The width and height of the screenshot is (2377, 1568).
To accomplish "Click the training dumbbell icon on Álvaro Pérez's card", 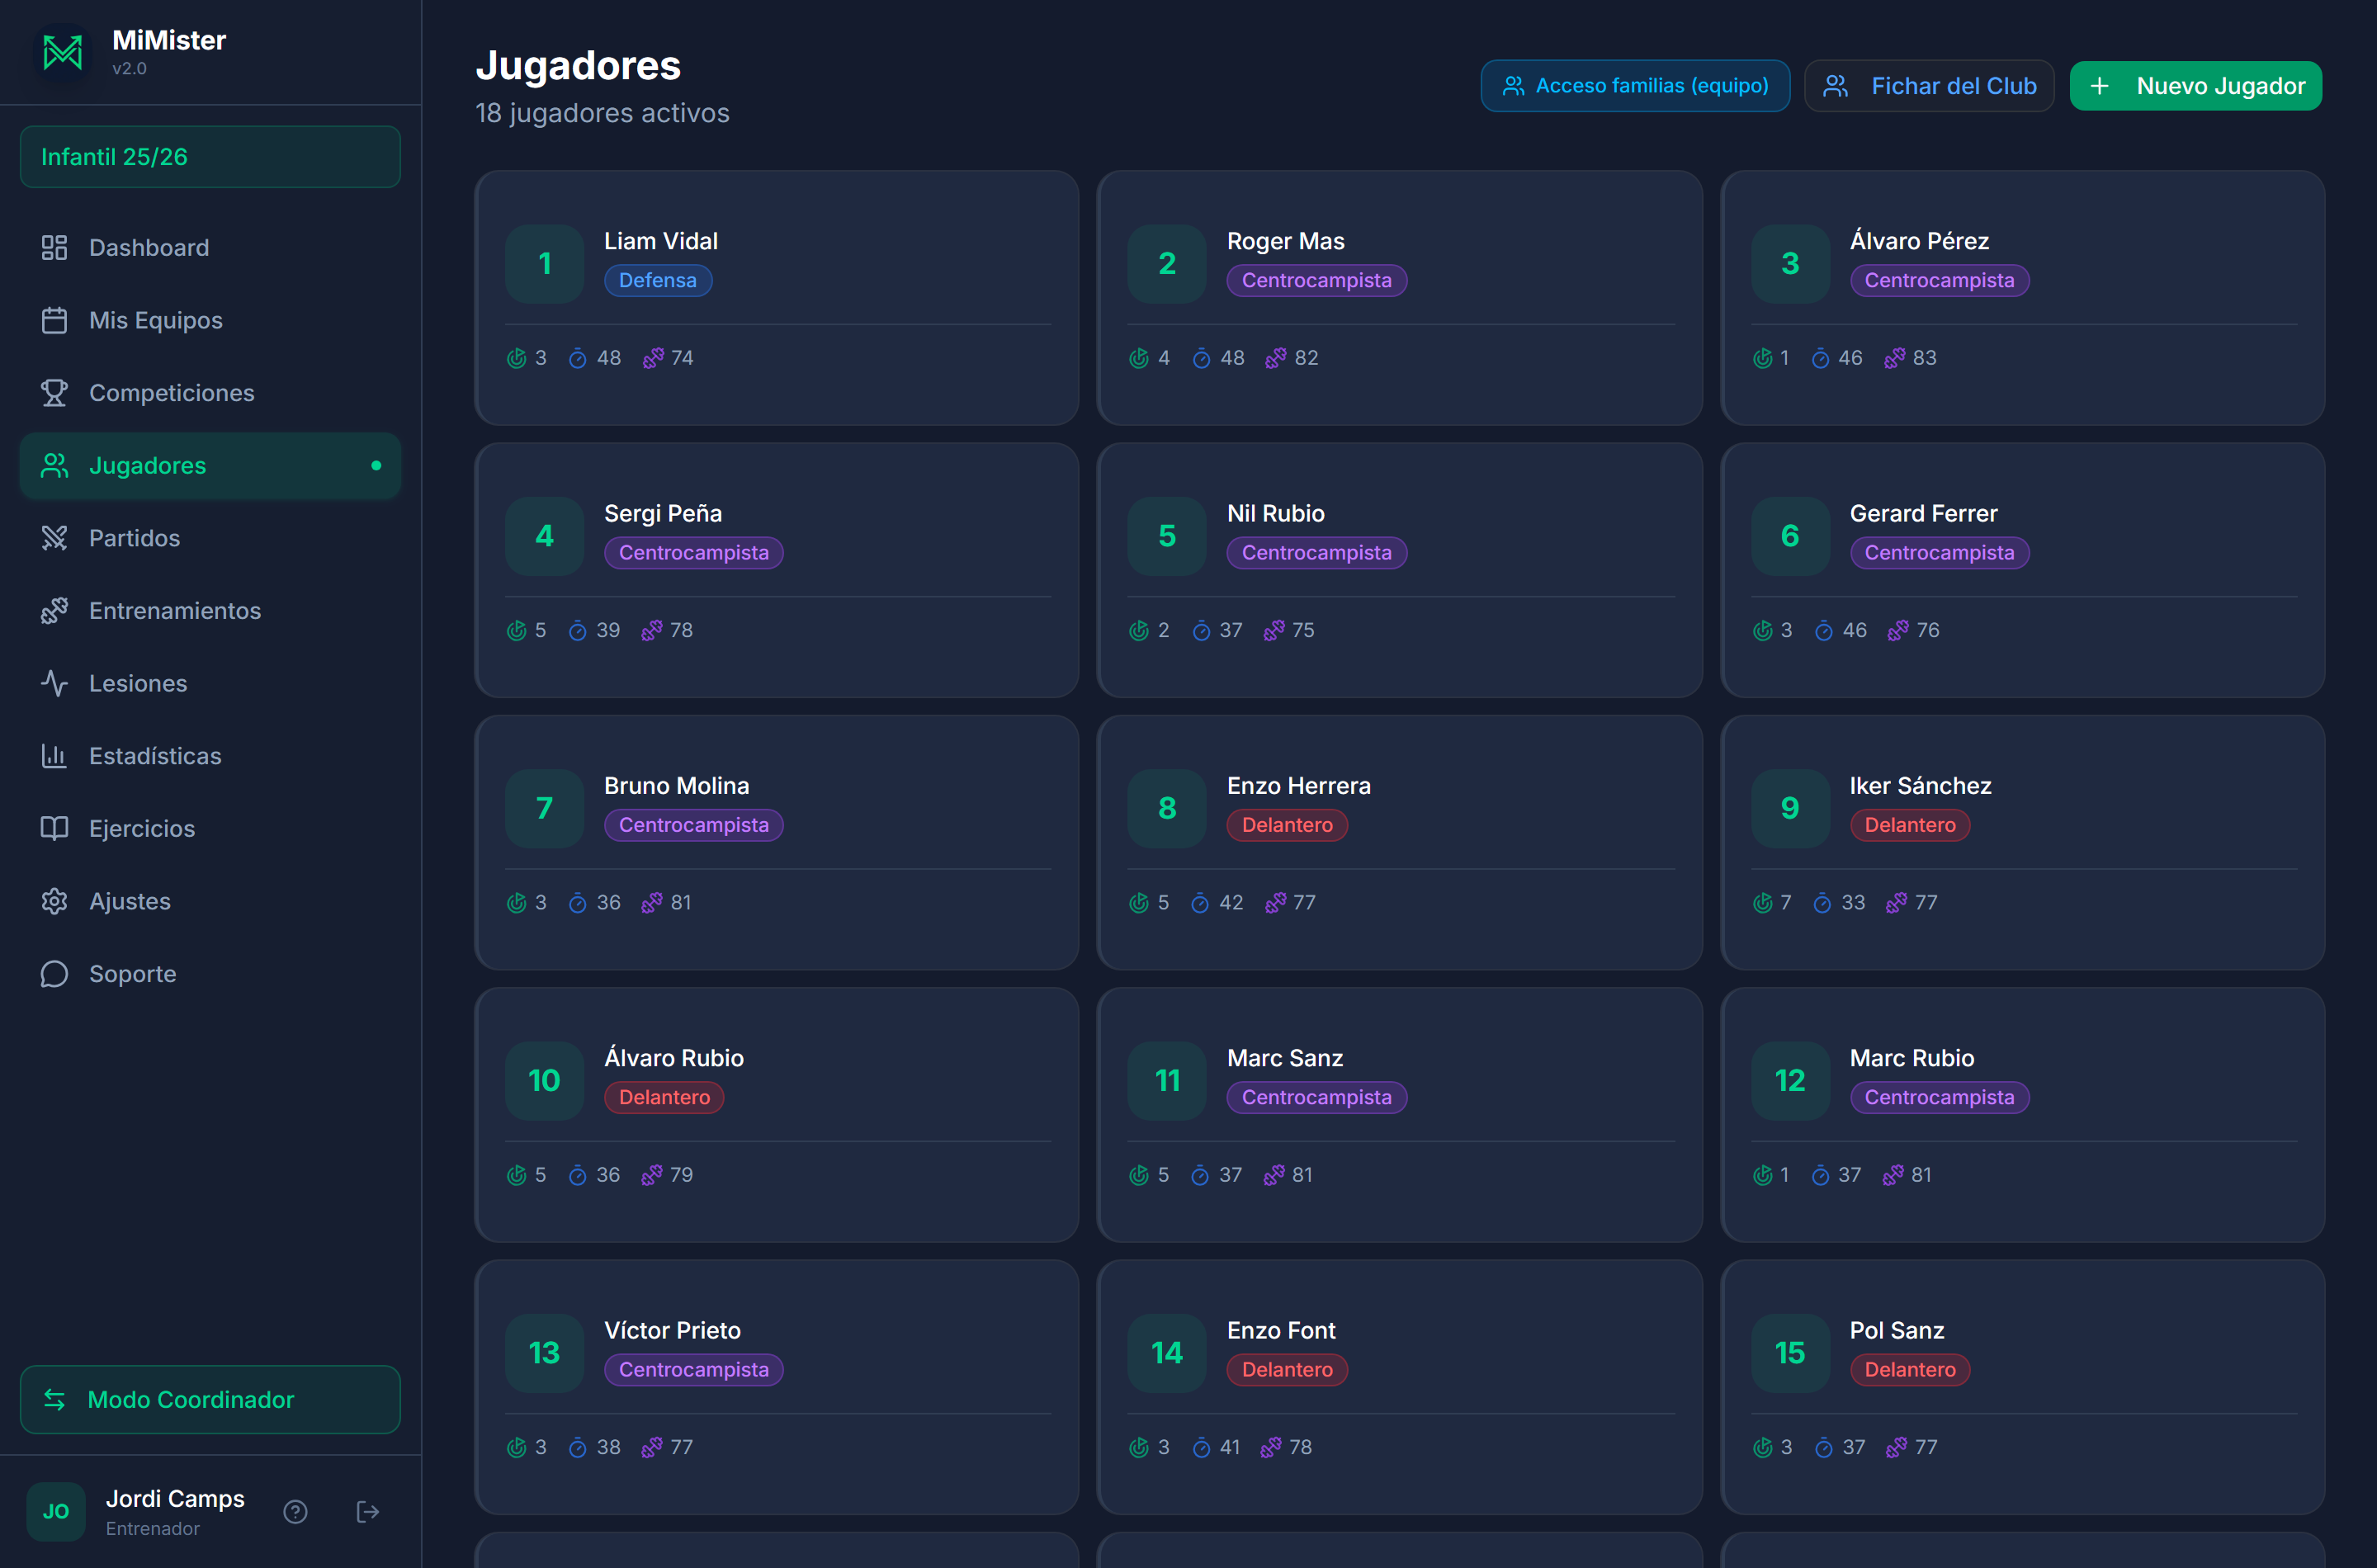I will click(x=1895, y=358).
